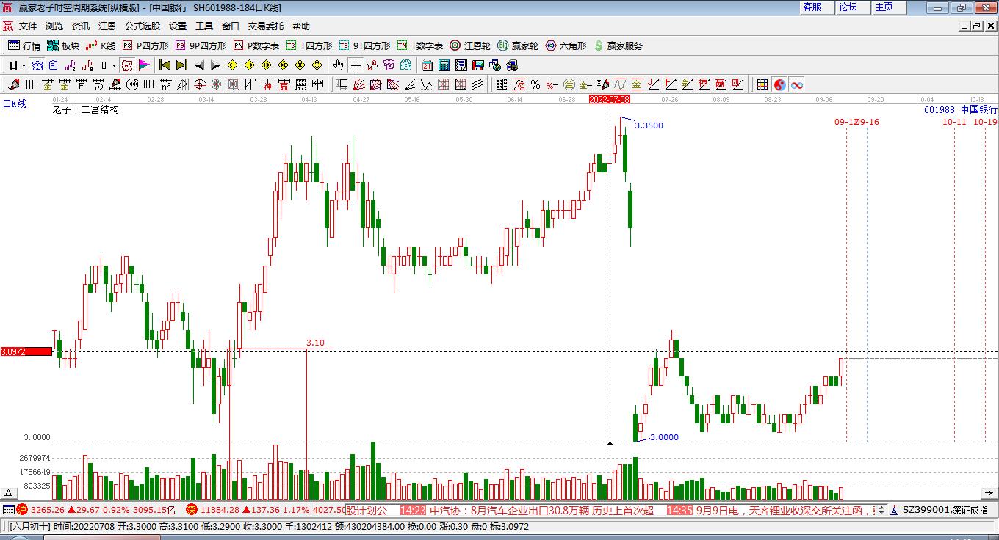Open the 设置 menu

pyautogui.click(x=178, y=26)
